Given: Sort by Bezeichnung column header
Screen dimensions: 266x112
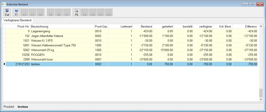Looking at the screenshot, I should click(x=62, y=27).
